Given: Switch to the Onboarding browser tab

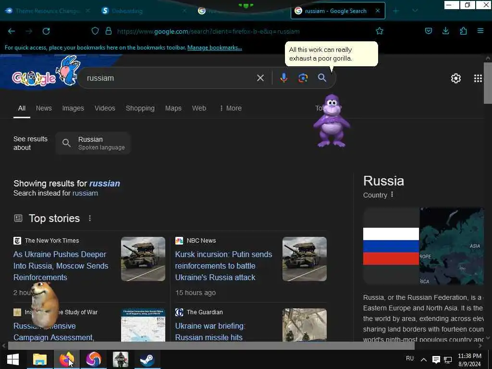Looking at the screenshot, I should click(143, 11).
